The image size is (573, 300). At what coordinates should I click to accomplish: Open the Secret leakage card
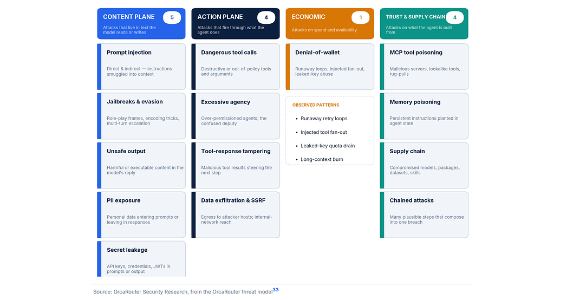tap(141, 259)
